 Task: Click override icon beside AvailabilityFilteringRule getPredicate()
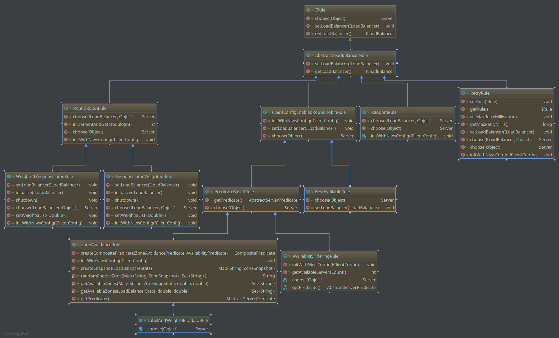pos(285,287)
